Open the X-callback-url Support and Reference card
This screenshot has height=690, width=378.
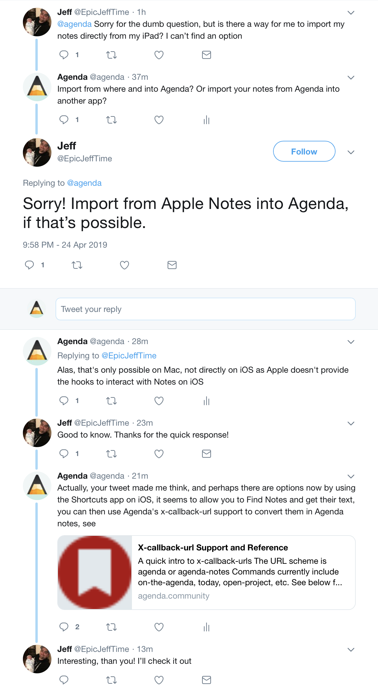207,572
